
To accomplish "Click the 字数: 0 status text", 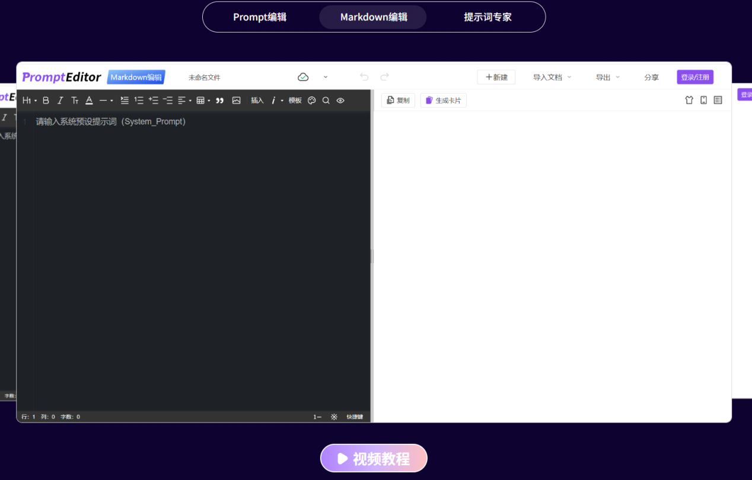I will [70, 417].
